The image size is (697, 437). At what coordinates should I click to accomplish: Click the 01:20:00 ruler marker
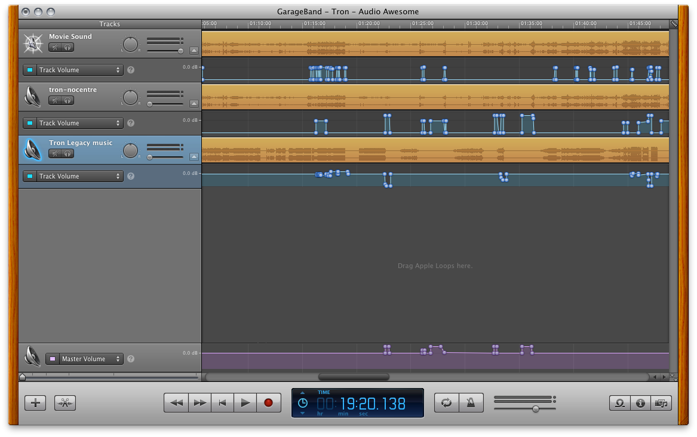(x=369, y=23)
